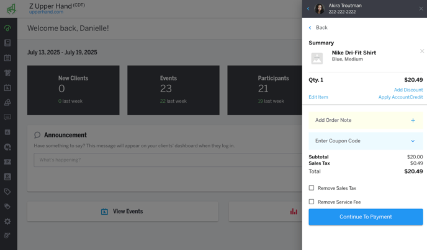The width and height of the screenshot is (427, 250).
Task: Click the 'Welcome back, Danielle!' heading
Action: click(x=68, y=28)
